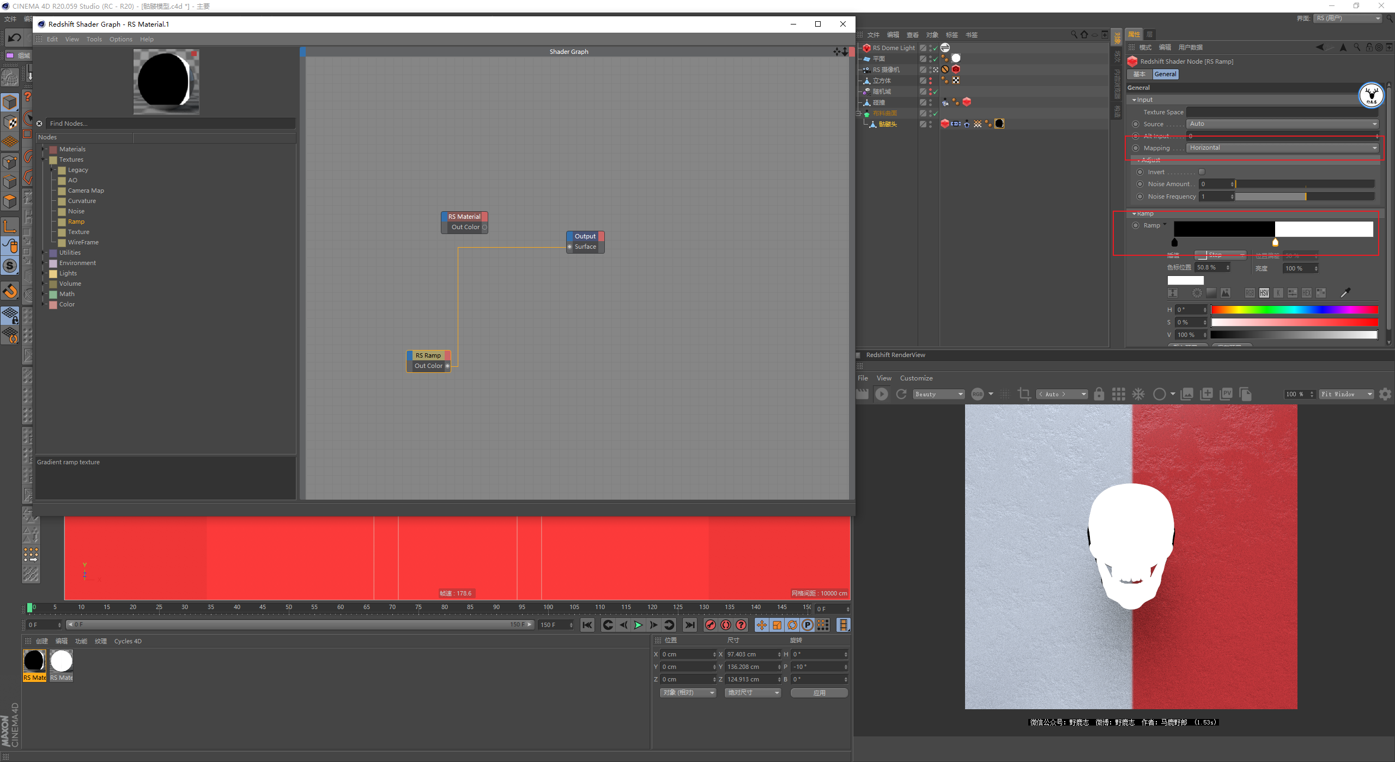Screen dimensions: 1395x762
Task: Click the snowflake freeze icon in RenderView
Action: tap(1138, 394)
